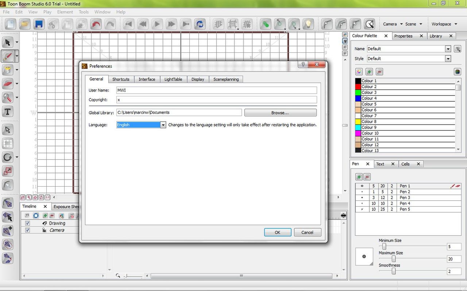Click the Play button in the toolbar
The image size is (467, 291).
tap(157, 24)
